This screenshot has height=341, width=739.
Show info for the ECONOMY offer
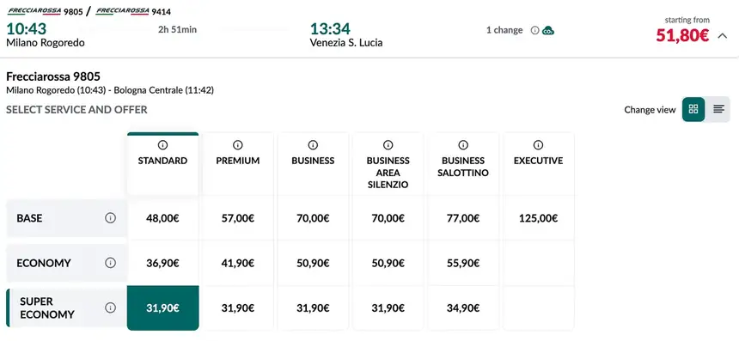[x=110, y=263]
